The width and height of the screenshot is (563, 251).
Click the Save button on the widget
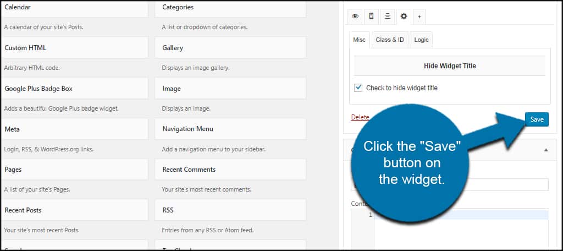tap(537, 119)
